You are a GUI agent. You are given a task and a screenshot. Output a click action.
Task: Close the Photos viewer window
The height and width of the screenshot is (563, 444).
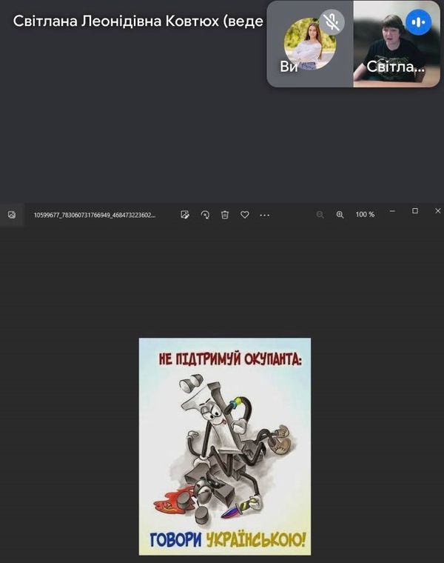click(437, 211)
